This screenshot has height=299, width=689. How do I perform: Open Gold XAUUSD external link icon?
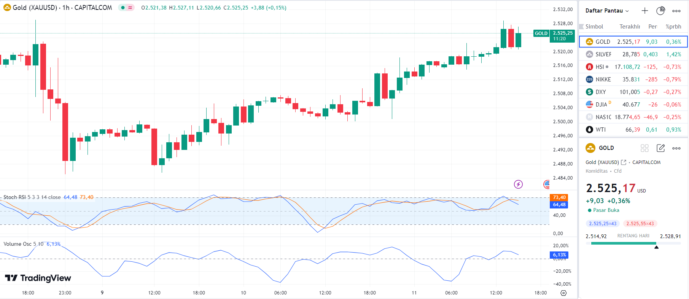pos(624,162)
